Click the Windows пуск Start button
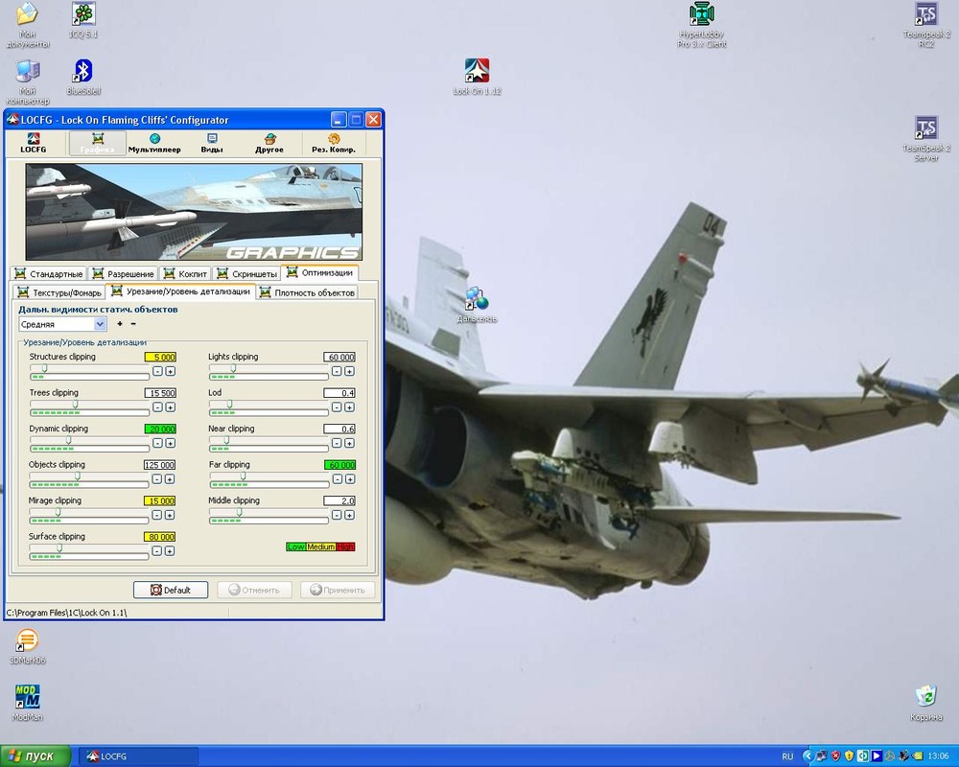This screenshot has height=767, width=959. coord(35,756)
